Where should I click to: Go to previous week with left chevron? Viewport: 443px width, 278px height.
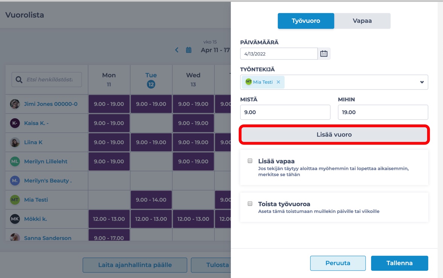point(177,50)
